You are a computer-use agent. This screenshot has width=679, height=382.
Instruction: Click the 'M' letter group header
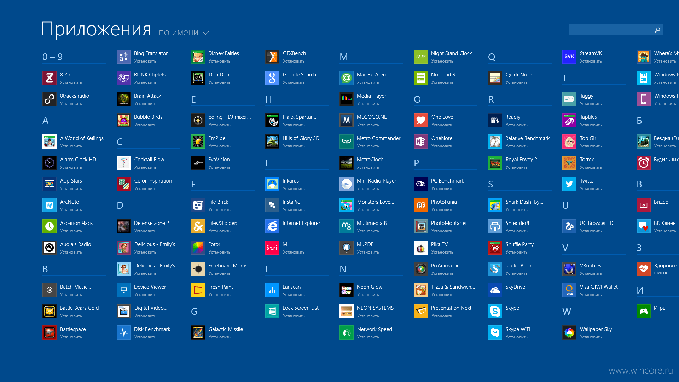(344, 57)
